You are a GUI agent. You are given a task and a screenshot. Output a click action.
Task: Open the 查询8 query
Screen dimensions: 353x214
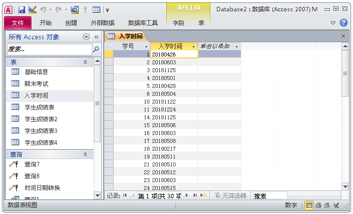click(32, 176)
